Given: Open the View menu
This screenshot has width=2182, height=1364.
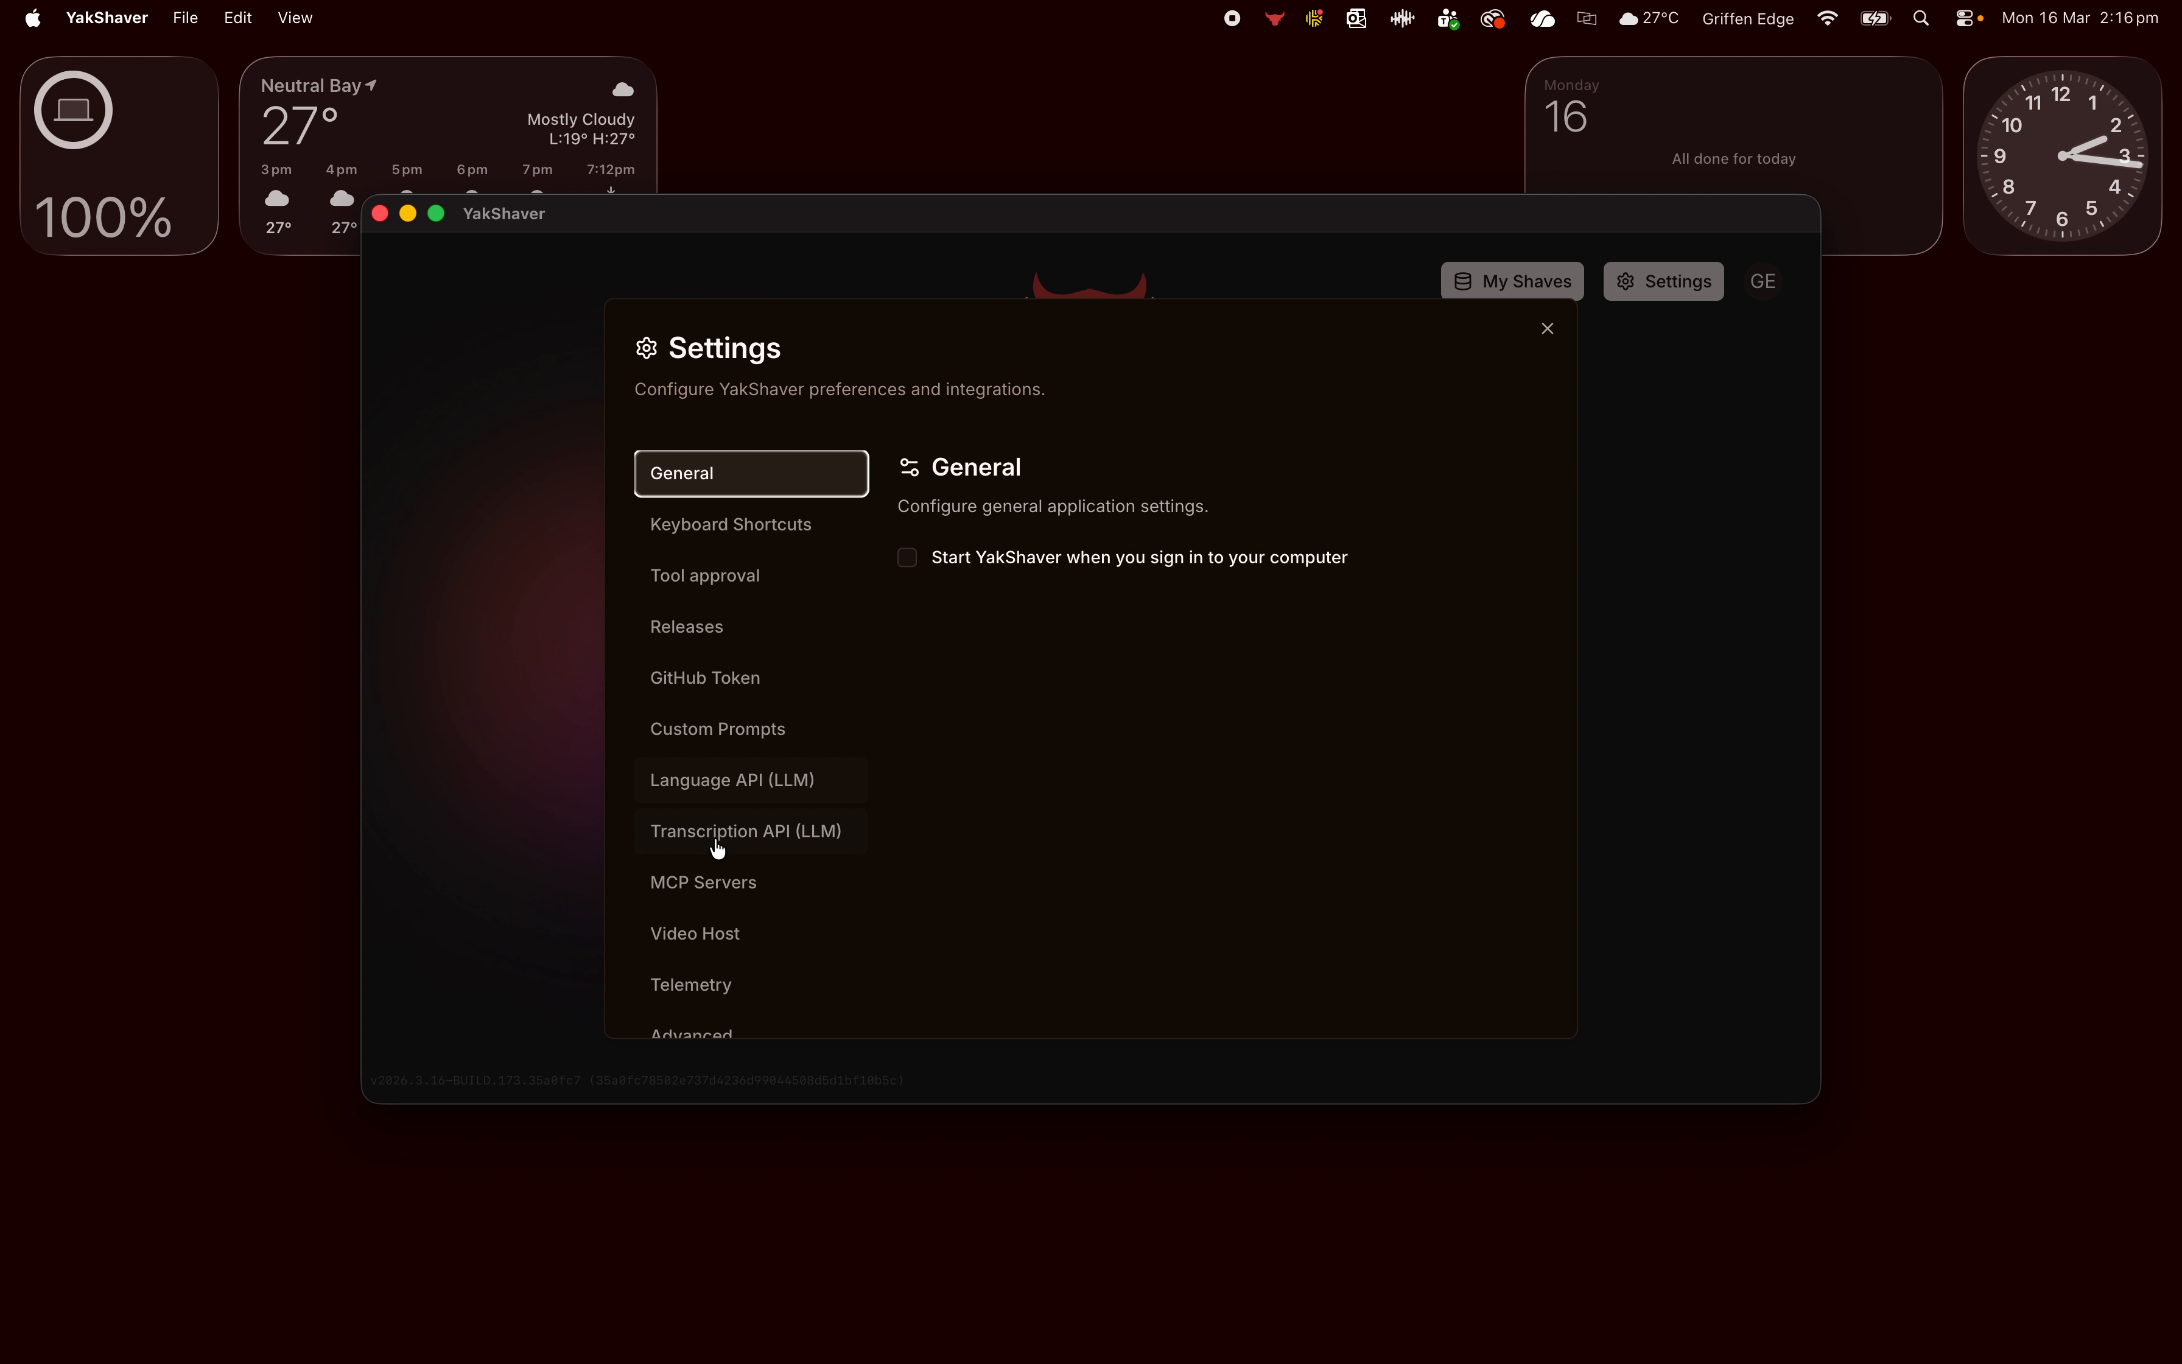Looking at the screenshot, I should 295,18.
